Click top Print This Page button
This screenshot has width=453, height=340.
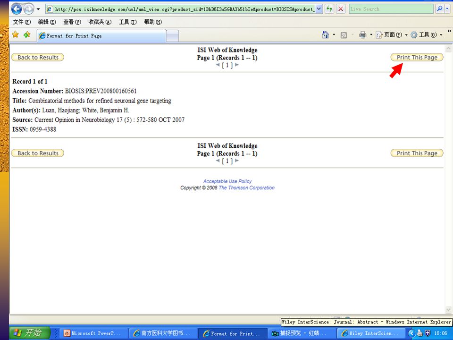pyautogui.click(x=417, y=57)
